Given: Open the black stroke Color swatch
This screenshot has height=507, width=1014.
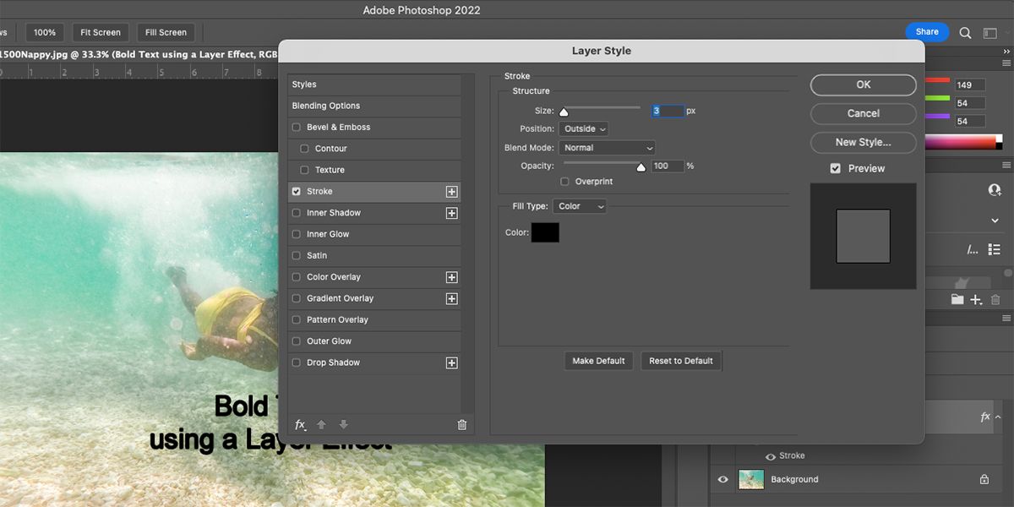Looking at the screenshot, I should tap(545, 232).
